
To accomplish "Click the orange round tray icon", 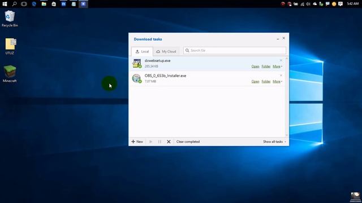I will click(x=334, y=4).
